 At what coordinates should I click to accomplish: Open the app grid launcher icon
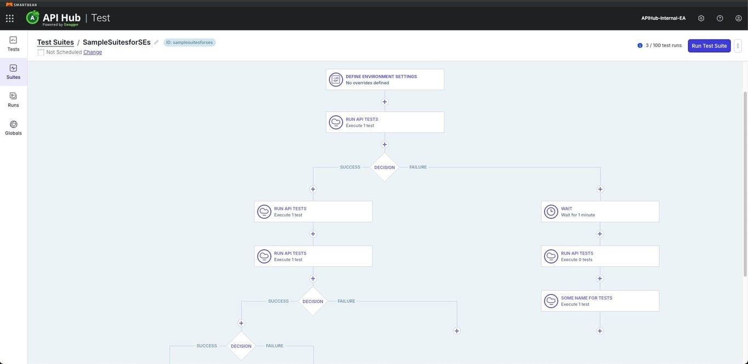[10, 18]
